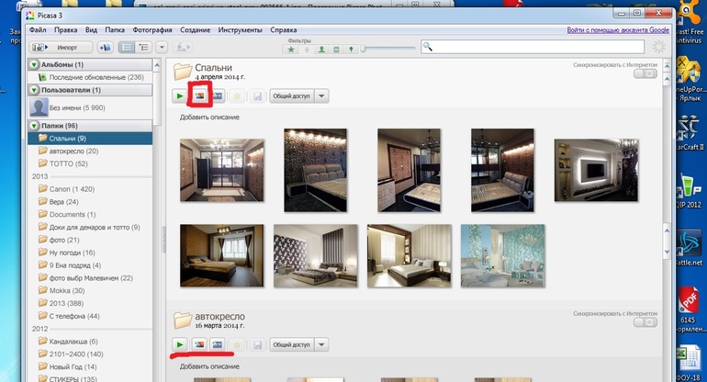Click the create new album icon

(x=103, y=47)
